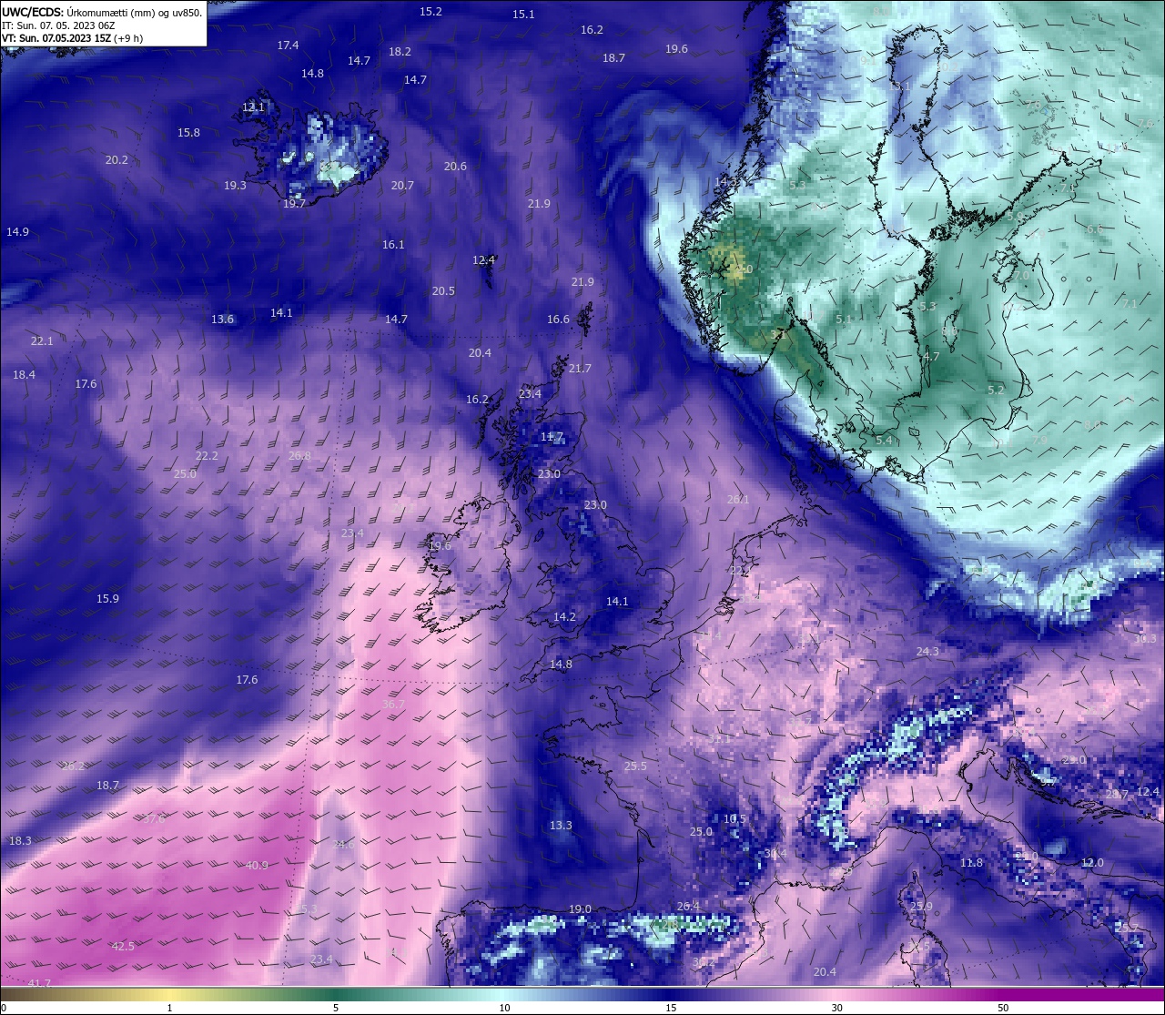Screen dimensions: 1165x1015
Task: Click the map value 36.7
Action: 393,705
